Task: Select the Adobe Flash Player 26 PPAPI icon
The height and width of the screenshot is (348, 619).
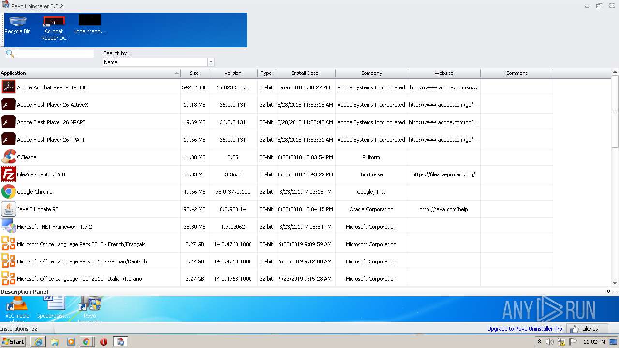Action: click(9, 140)
